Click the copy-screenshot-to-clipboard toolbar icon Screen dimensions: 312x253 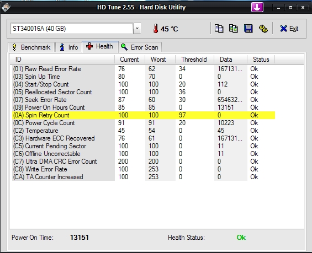(234, 29)
